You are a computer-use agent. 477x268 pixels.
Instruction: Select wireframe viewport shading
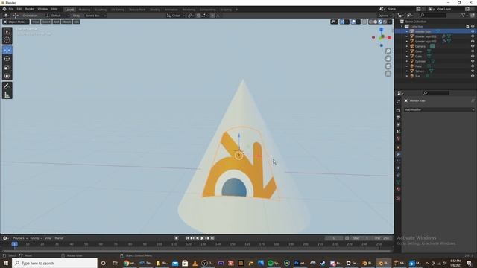(x=370, y=22)
